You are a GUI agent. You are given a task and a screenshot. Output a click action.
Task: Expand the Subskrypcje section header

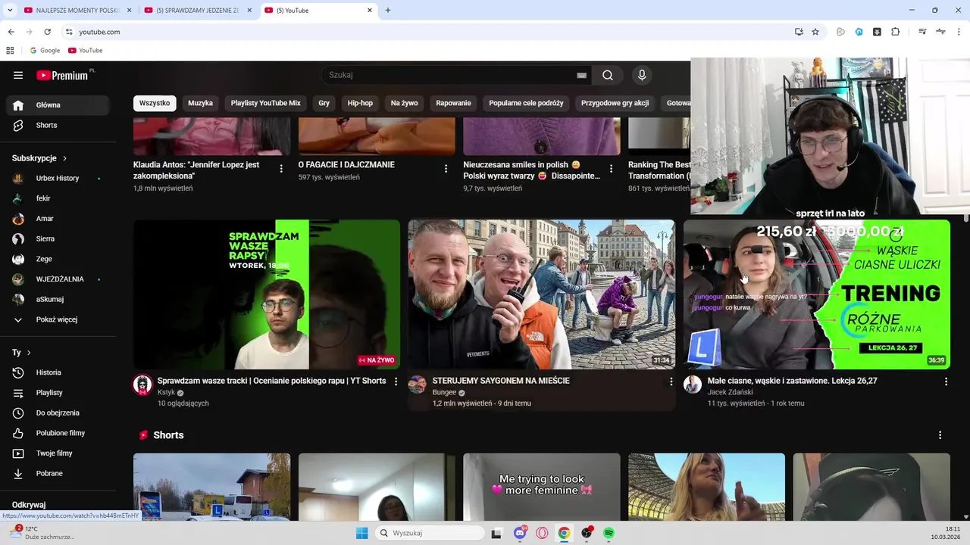click(39, 158)
